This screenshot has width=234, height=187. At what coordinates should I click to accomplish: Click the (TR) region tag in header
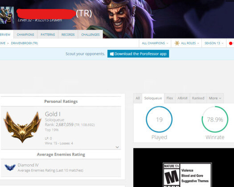(84, 13)
